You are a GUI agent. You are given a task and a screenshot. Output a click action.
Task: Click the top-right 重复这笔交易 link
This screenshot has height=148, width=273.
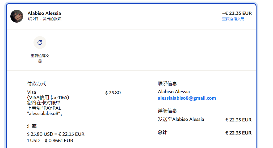[233, 19]
